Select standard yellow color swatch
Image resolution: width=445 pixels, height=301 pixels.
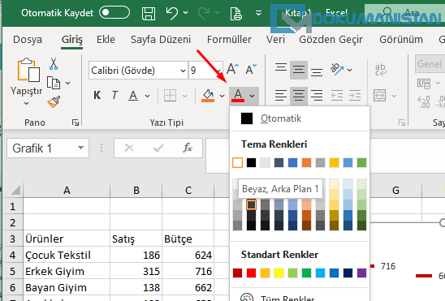[279, 273]
